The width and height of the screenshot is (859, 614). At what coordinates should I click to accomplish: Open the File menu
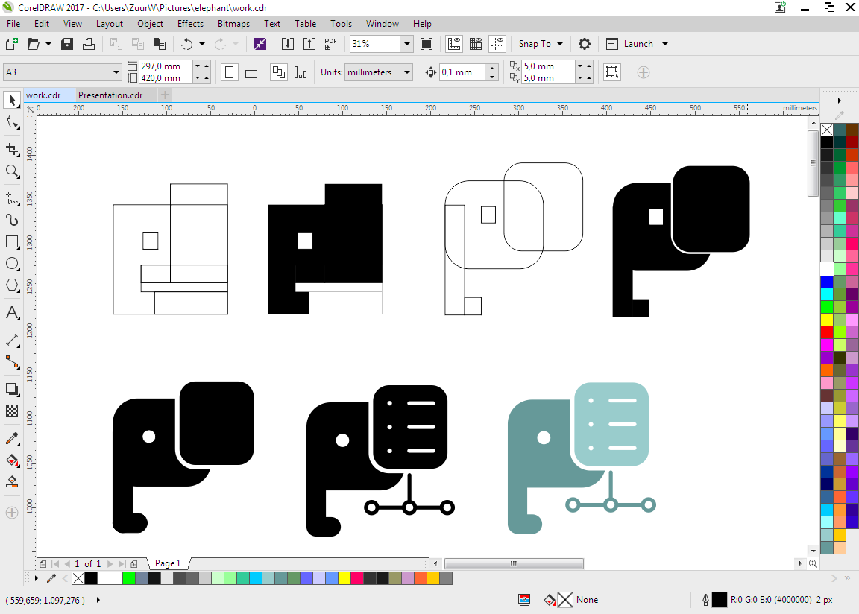click(x=13, y=24)
